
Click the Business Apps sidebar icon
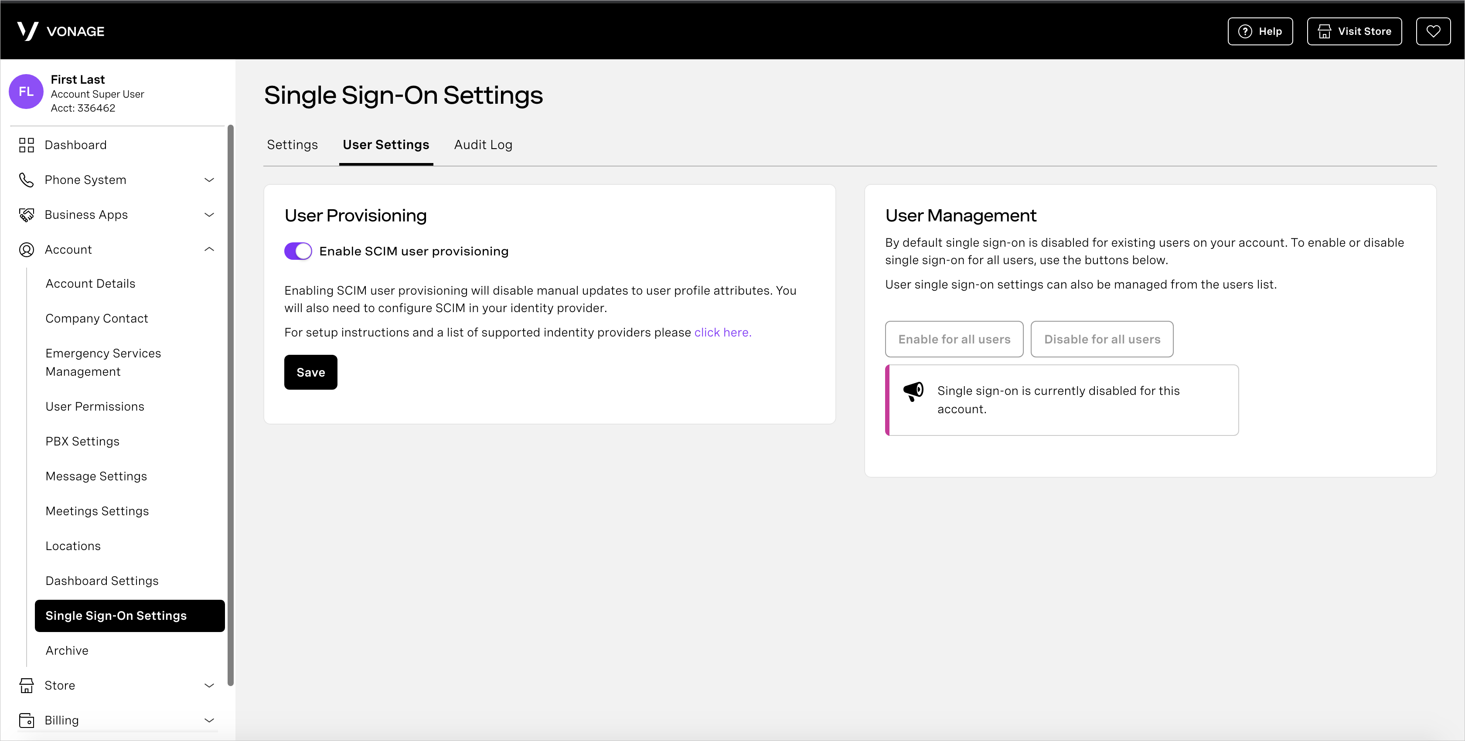(27, 214)
